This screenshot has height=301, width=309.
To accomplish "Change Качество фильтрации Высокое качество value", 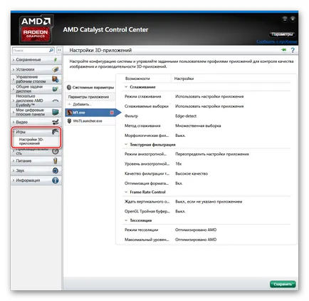I will click(x=192, y=173).
